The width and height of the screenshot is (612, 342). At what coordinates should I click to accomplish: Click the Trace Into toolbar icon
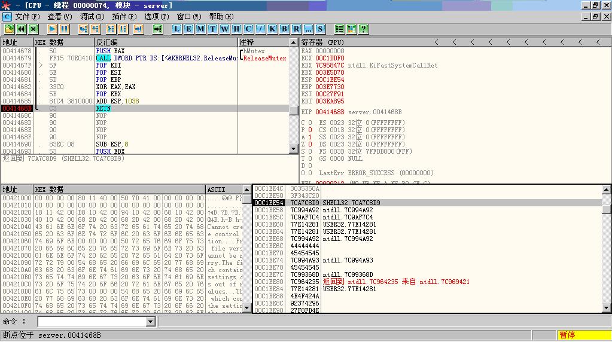click(x=111, y=29)
